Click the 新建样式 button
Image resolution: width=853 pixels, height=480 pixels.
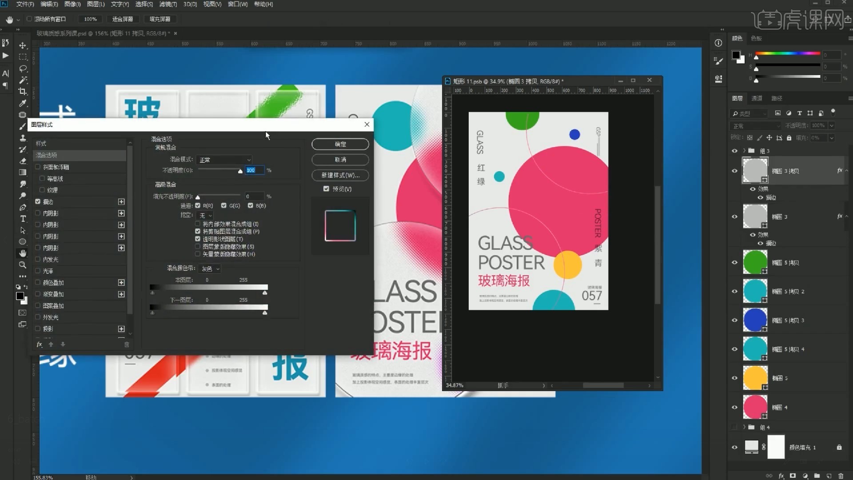340,175
